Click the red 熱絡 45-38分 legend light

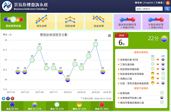pyautogui.click(x=102, y=105)
